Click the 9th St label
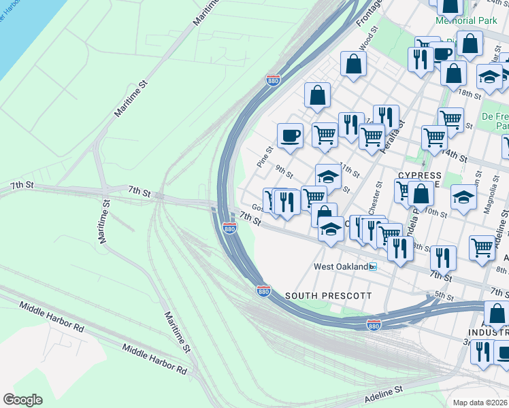Screen dimensions: 509x408 point(284,171)
